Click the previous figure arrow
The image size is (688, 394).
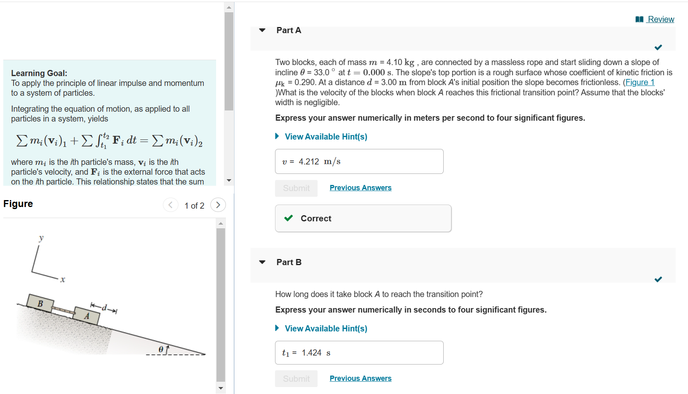click(x=171, y=205)
